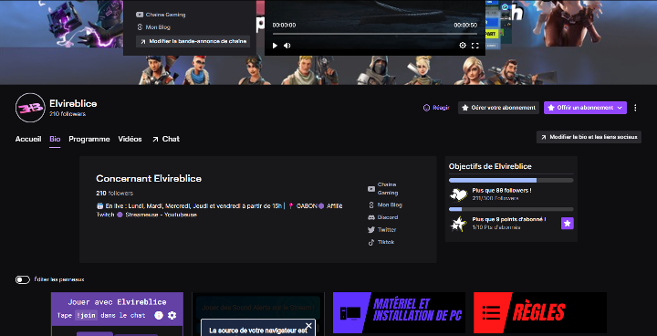Viewport: 657px width, 336px height.
Task: Switch to the Programme tab
Action: [89, 139]
